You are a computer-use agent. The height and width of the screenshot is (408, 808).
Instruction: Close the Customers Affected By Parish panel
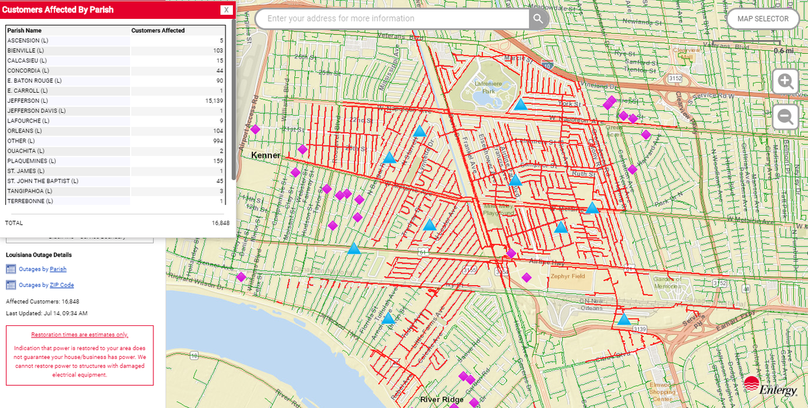click(226, 9)
